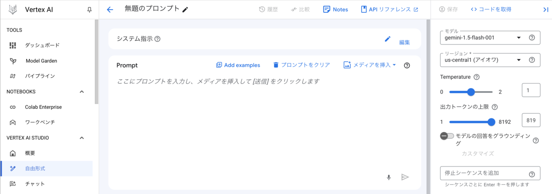Open 出力トークンの上限 help icon

tap(494, 107)
